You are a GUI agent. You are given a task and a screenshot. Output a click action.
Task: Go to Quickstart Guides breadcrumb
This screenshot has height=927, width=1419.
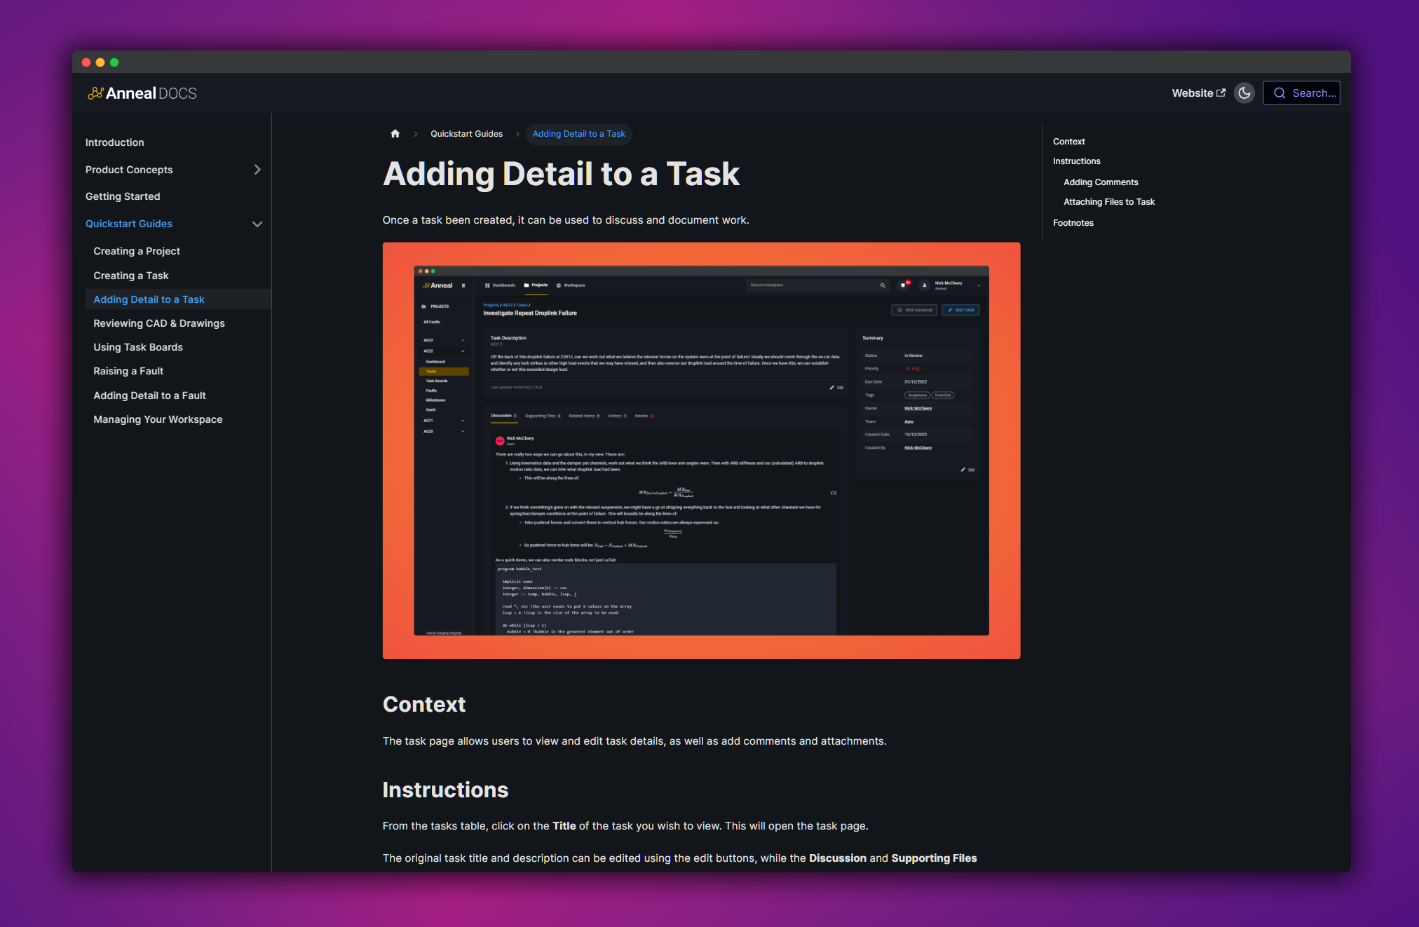click(466, 134)
